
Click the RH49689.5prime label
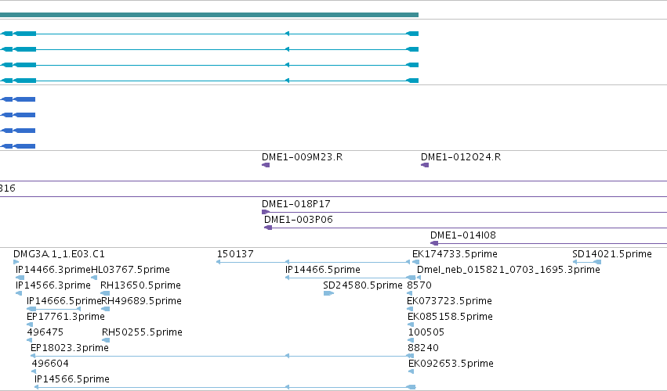pyautogui.click(x=141, y=301)
